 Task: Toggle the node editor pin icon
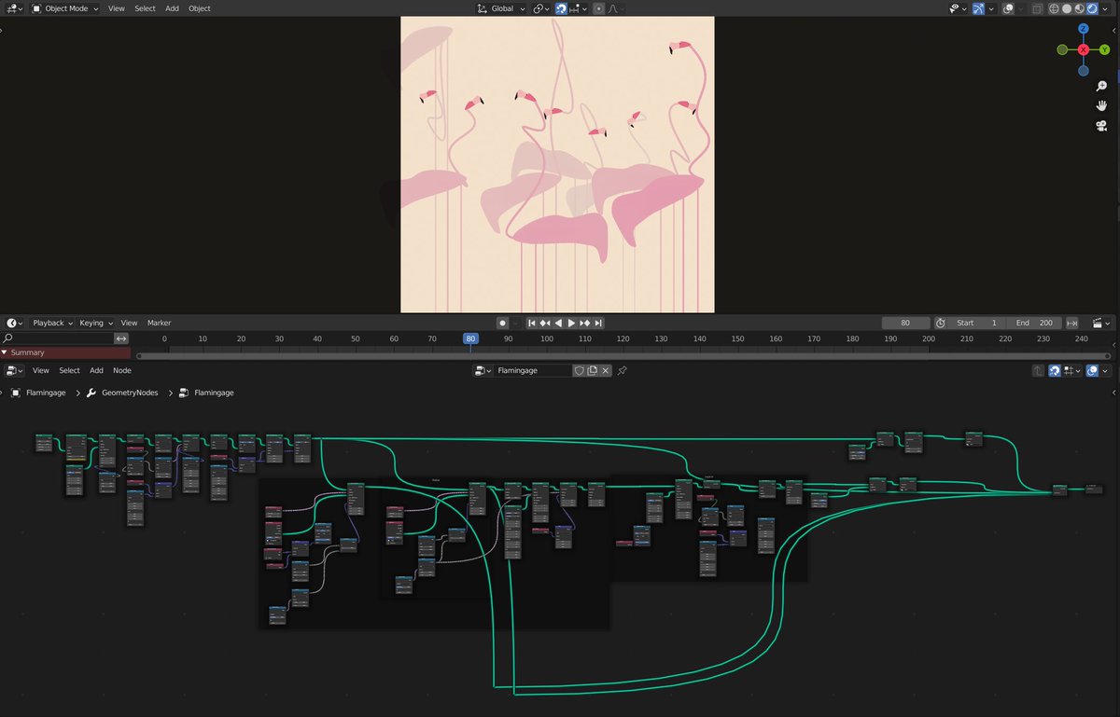click(623, 370)
